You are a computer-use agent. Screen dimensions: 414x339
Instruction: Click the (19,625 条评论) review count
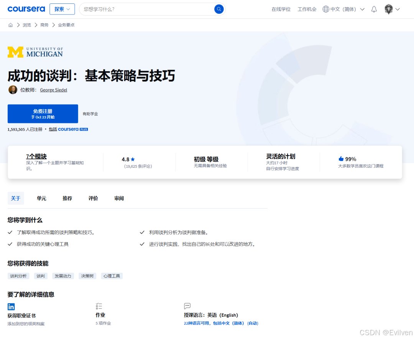(x=138, y=167)
